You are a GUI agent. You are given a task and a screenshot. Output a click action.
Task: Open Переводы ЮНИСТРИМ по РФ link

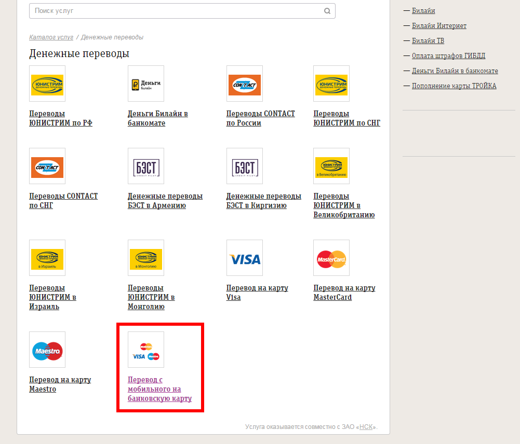[x=61, y=118]
